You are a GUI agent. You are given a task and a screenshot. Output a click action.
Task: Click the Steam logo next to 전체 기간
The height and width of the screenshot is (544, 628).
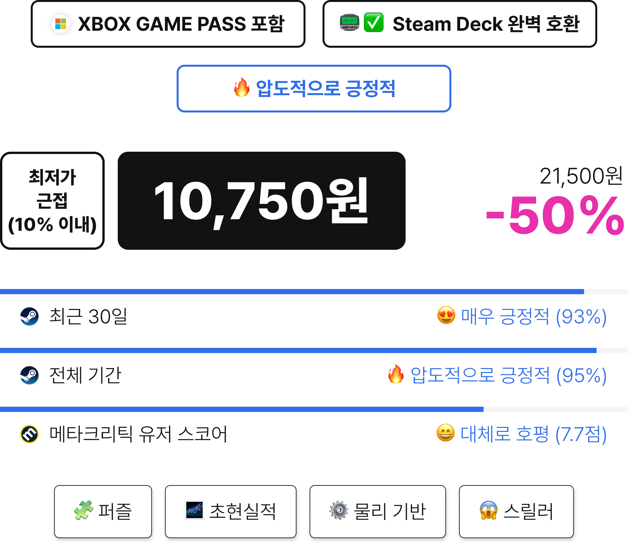29,375
